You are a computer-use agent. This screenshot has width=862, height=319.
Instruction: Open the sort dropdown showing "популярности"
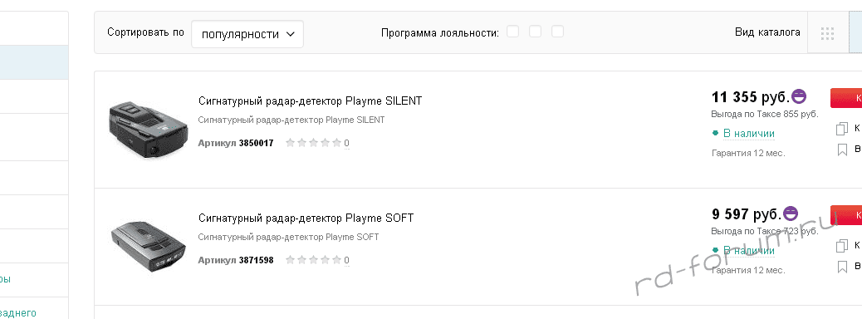pyautogui.click(x=247, y=34)
